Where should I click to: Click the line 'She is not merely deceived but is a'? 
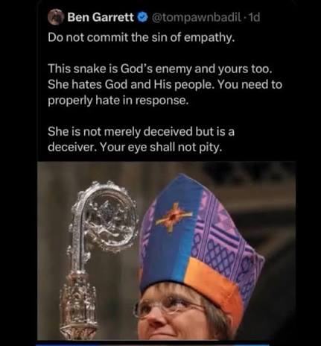[x=141, y=131]
